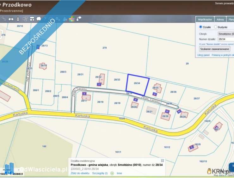Switch to the Adresy tab

[220, 19]
